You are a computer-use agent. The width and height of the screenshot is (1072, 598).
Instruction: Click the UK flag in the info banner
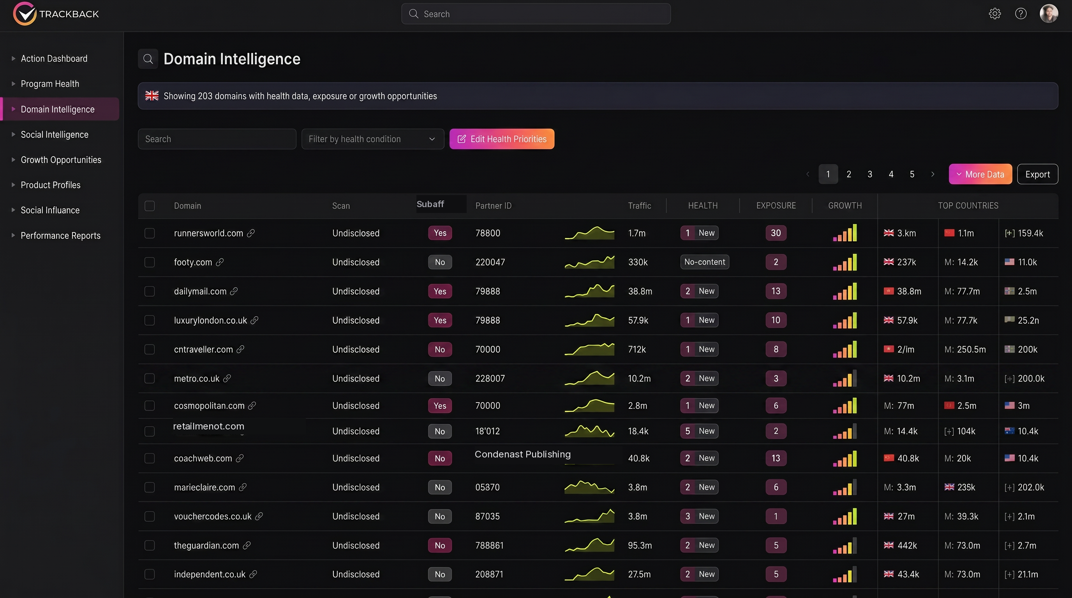coord(152,96)
